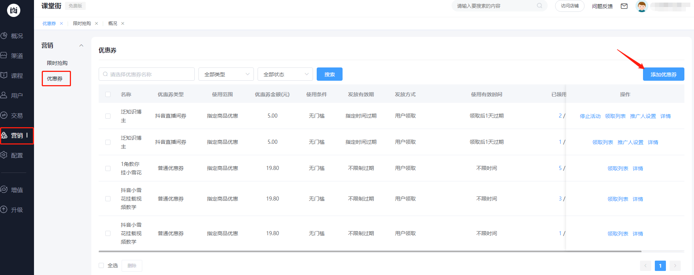The height and width of the screenshot is (275, 694).
Task: Click the 使用有效时间 column header
Action: tap(487, 94)
